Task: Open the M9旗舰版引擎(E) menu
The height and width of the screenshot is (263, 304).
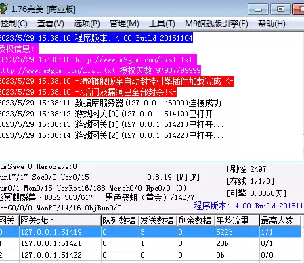Action: pos(216,24)
